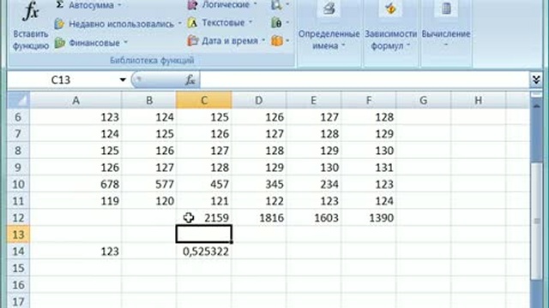This screenshot has height=308, width=549.
Task: Select cell A14 containing 123
Action: [x=75, y=251]
